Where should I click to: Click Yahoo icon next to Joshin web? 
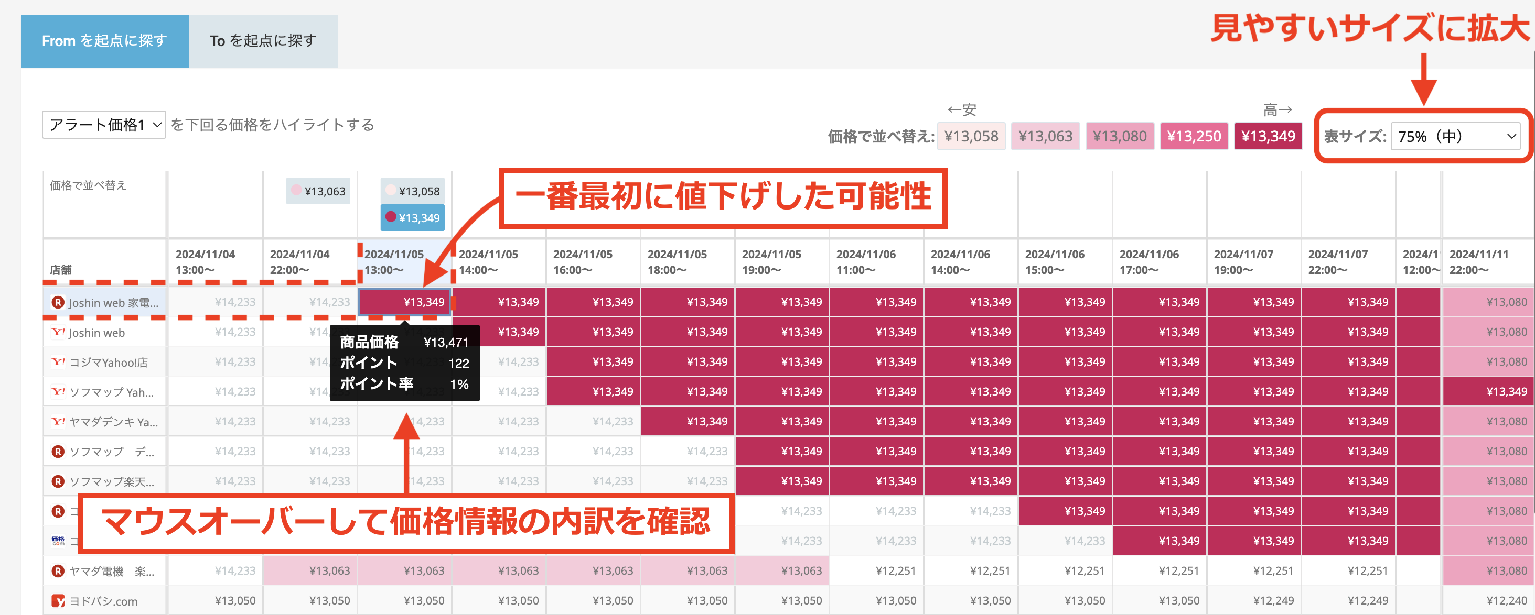[58, 332]
